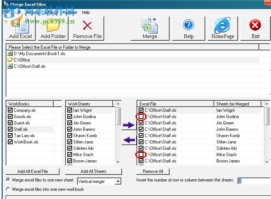Screen dimensions: 271x199
Task: Uncheck Shawn Komb worksheet checkbox
Action: (x=70, y=135)
